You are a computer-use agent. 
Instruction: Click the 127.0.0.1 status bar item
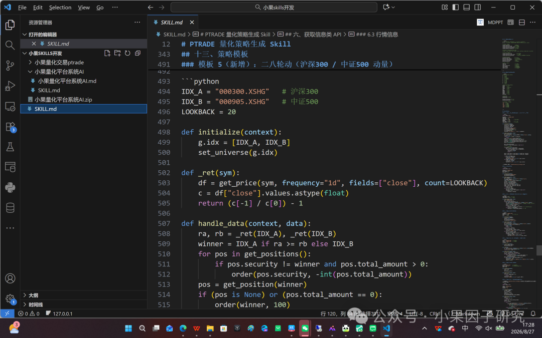coord(59,313)
